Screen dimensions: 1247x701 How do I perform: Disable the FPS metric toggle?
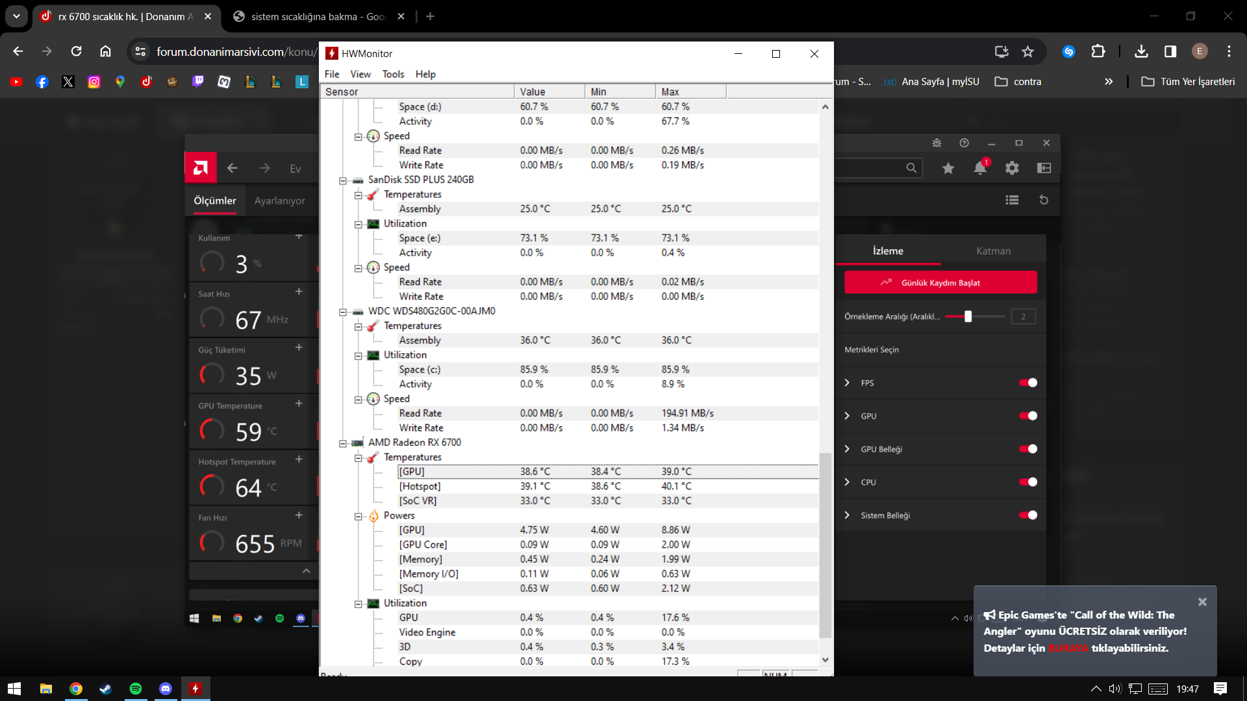pos(1027,383)
